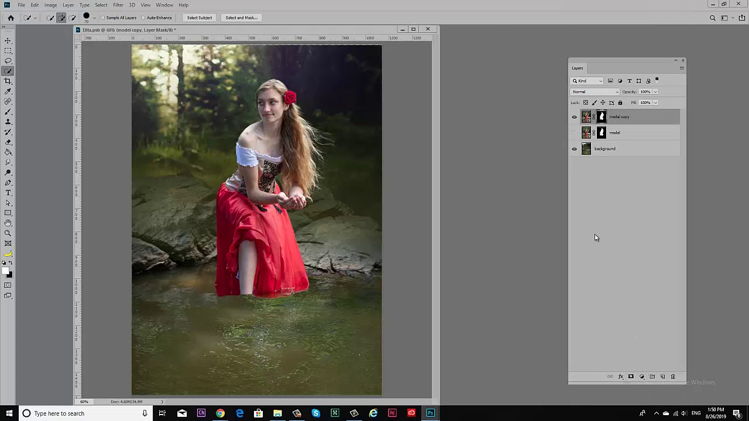Select the Zoom tool

8,233
